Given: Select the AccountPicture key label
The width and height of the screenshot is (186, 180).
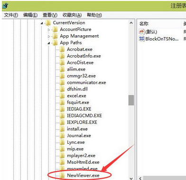Looking at the screenshot, I should tap(75, 30).
